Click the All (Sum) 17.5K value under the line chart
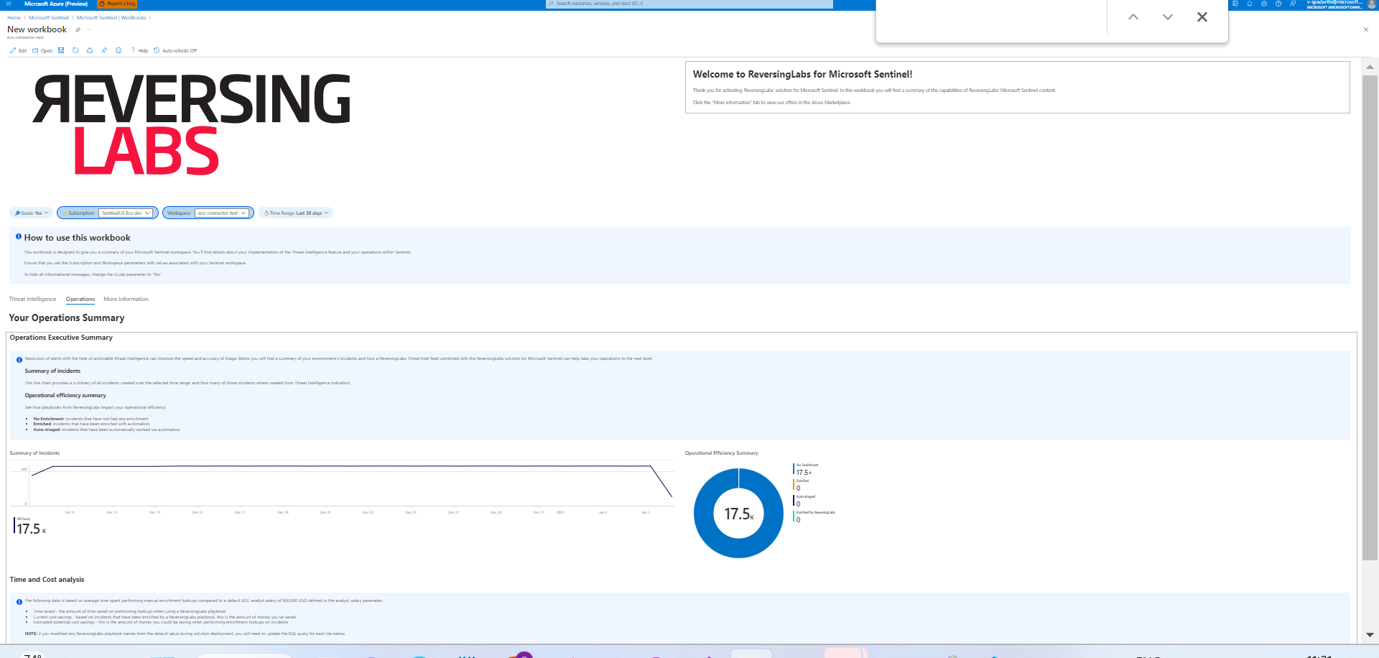The width and height of the screenshot is (1379, 658). [x=30, y=527]
